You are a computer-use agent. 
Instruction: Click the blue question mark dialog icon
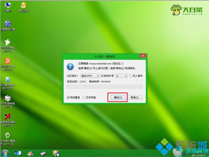pyautogui.click(x=70, y=66)
